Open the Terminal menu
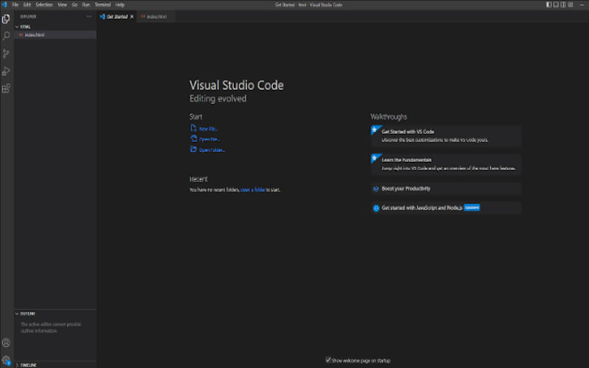 point(102,4)
